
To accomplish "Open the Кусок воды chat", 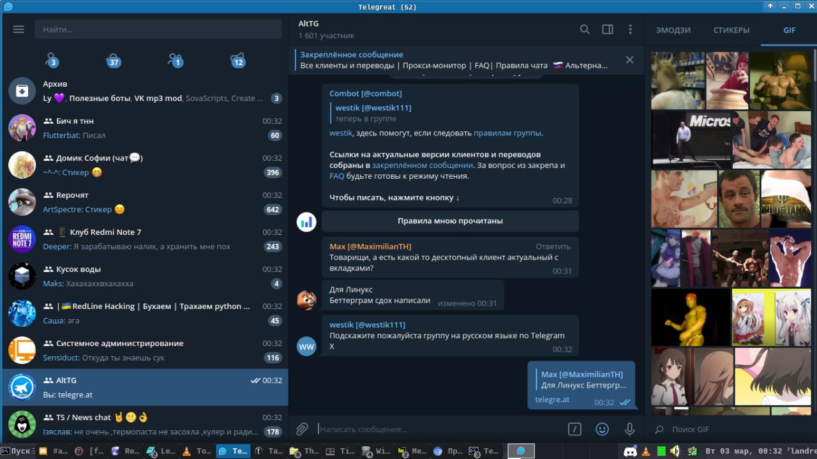I will pyautogui.click(x=145, y=276).
